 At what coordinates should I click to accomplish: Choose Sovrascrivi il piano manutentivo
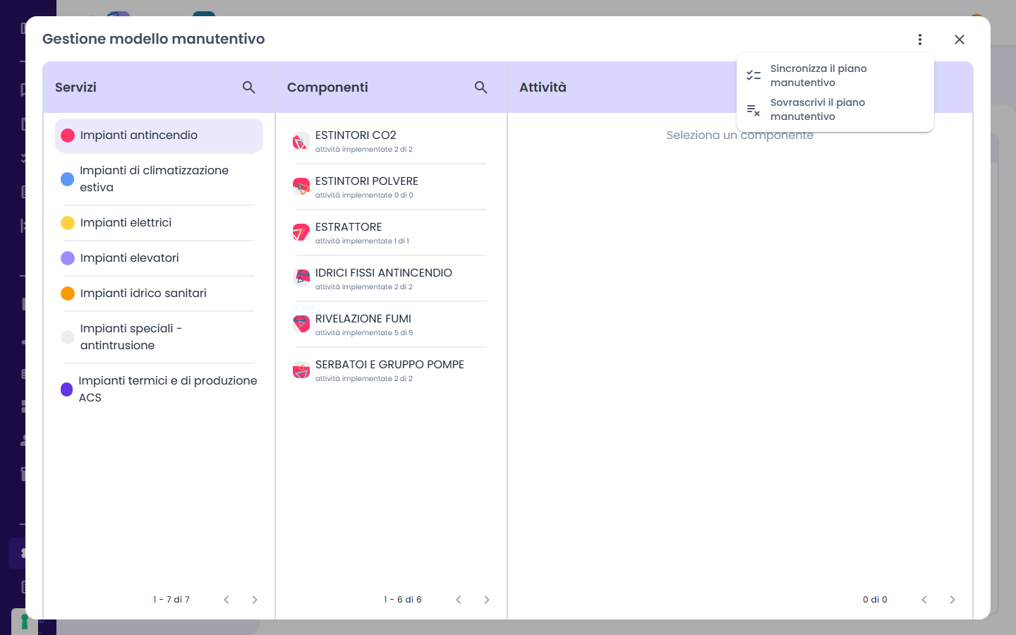(835, 109)
